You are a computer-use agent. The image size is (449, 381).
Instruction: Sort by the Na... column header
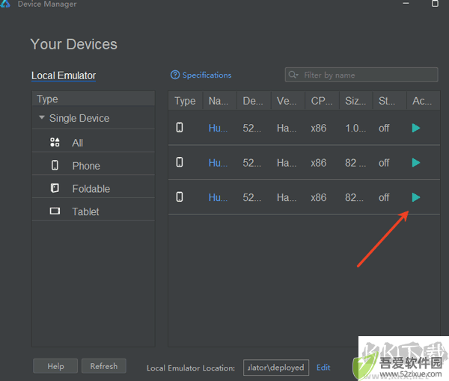click(219, 101)
